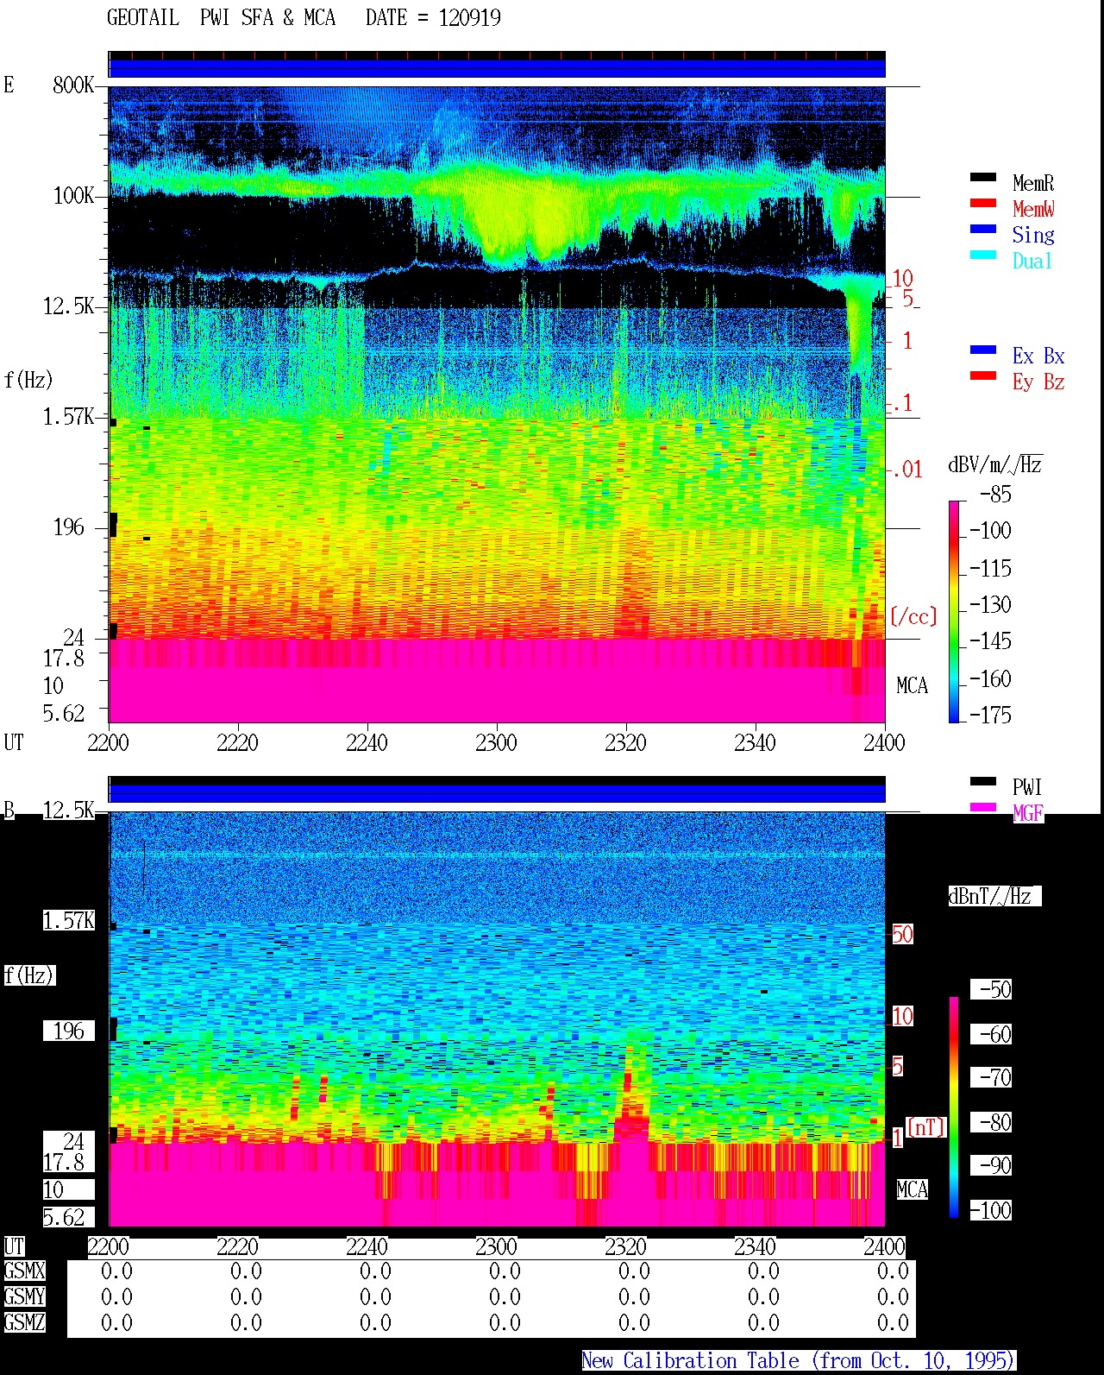
Task: Click the 2320 UT label on the lower time axis
Action: (x=625, y=1246)
